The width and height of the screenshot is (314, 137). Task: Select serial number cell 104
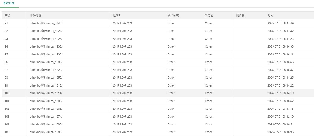[x=7, y=124]
